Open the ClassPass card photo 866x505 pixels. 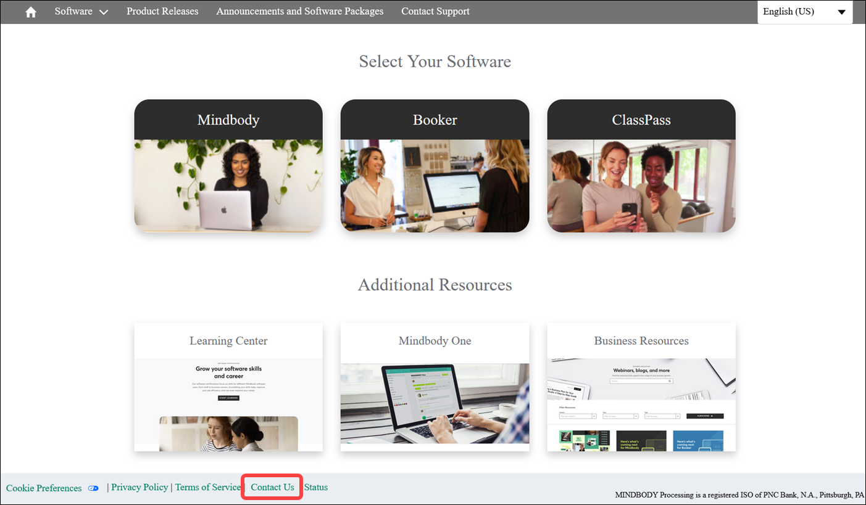tap(641, 186)
